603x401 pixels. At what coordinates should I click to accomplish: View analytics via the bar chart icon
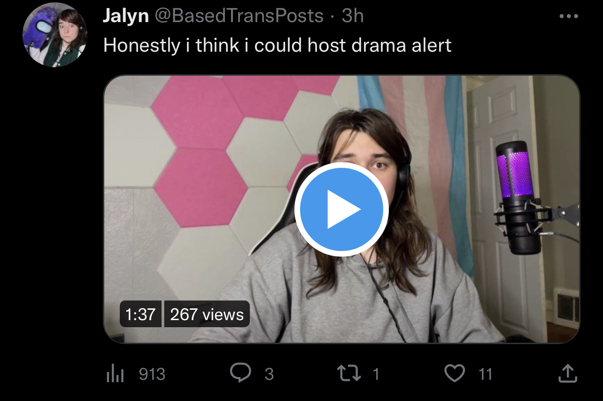[x=115, y=374]
